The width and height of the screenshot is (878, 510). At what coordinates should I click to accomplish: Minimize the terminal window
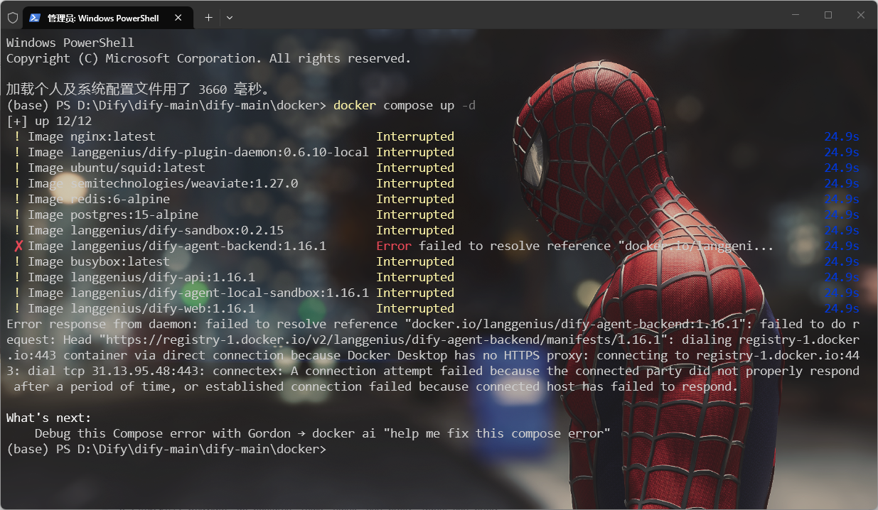tap(795, 15)
